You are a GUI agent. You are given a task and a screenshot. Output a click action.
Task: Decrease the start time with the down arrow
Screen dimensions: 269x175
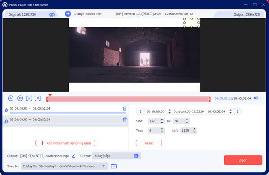(x=169, y=113)
